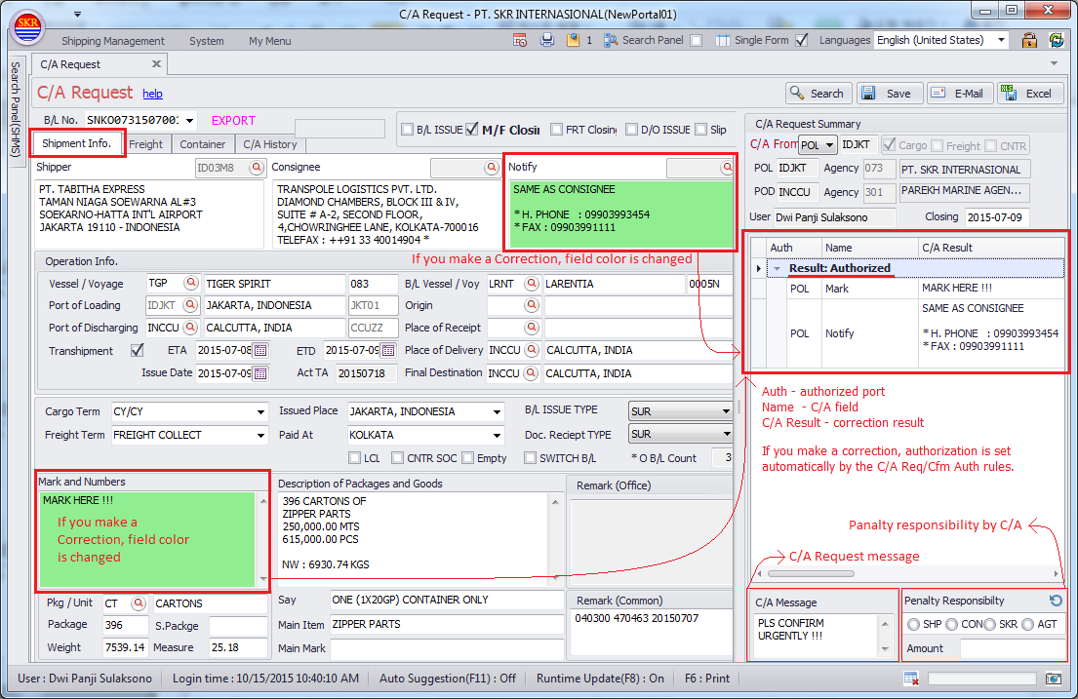The width and height of the screenshot is (1078, 699).
Task: Switch to the C/A History tab
Action: pos(269,144)
